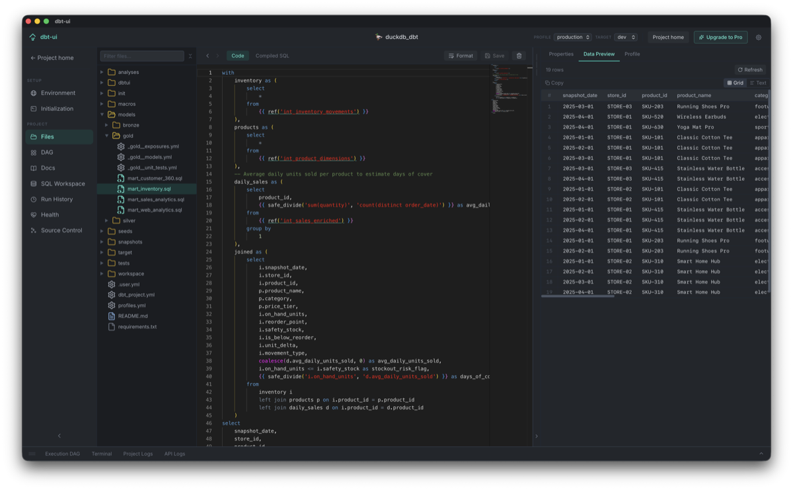793x490 pixels.
Task: Open Execution DAG bottom tab
Action: pyautogui.click(x=62, y=454)
